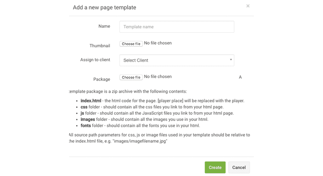Viewport: 323px width, 176px height.
Task: Click the Package field label
Action: point(101,80)
